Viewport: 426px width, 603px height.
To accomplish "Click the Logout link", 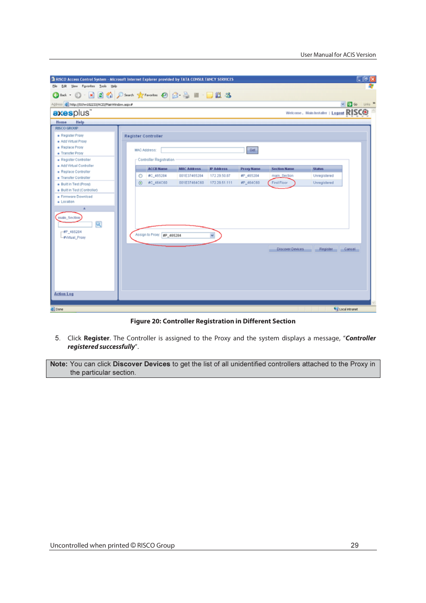I will 338,113.
